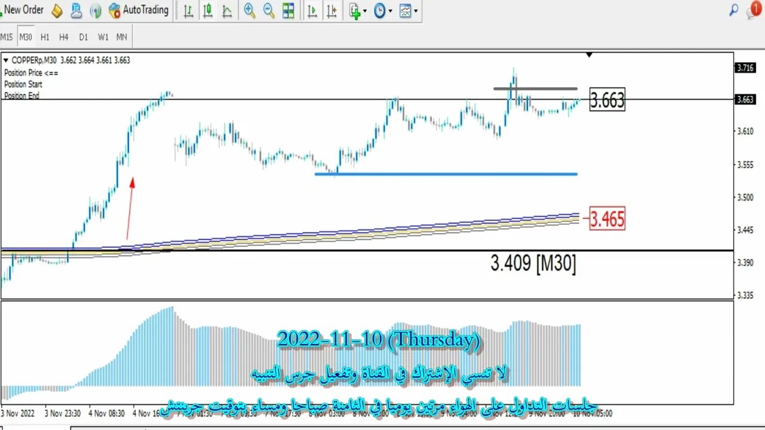
Task: Zoom out on the chart
Action: click(269, 10)
